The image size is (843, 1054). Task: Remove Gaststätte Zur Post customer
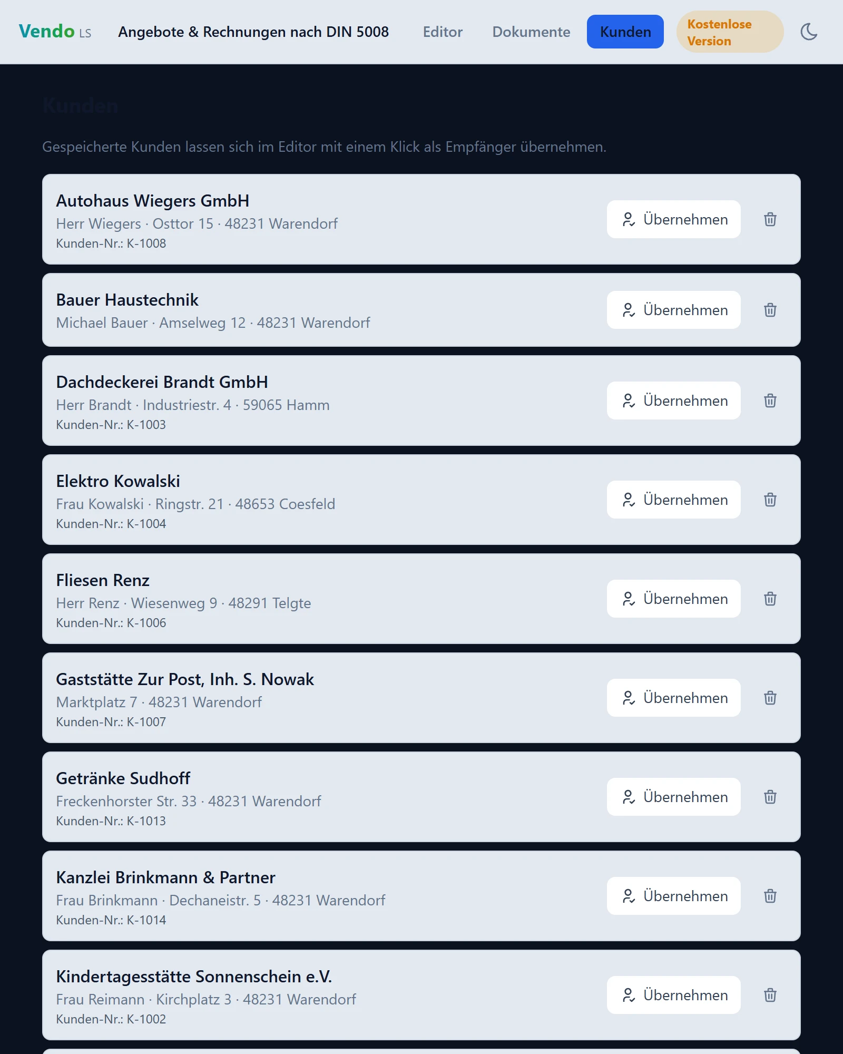coord(770,698)
